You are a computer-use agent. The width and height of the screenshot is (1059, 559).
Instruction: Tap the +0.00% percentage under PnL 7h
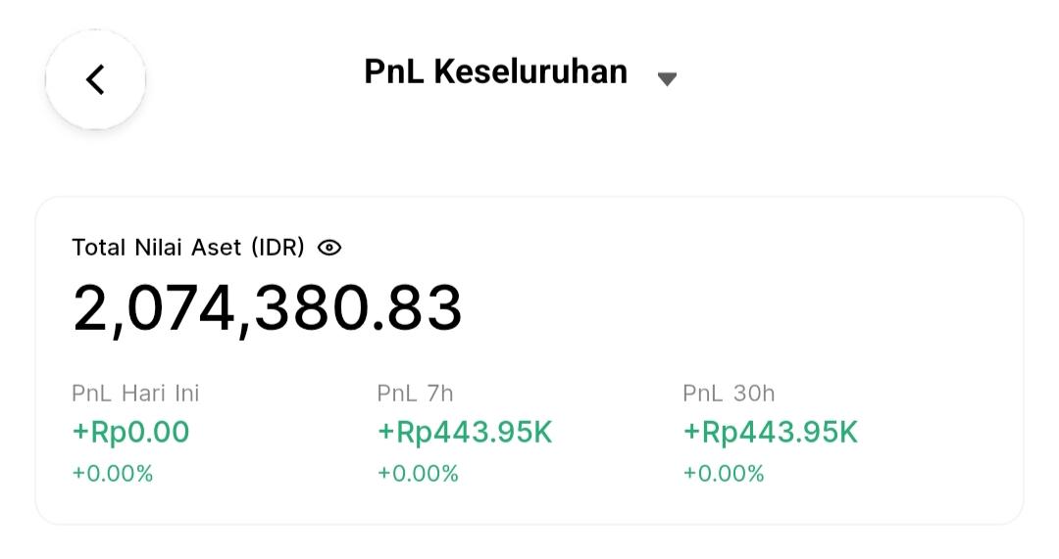pyautogui.click(x=418, y=474)
